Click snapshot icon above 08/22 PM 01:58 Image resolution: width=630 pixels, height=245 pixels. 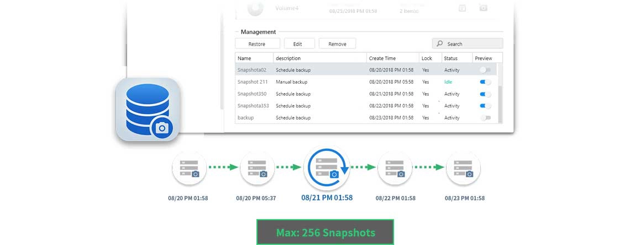click(395, 168)
